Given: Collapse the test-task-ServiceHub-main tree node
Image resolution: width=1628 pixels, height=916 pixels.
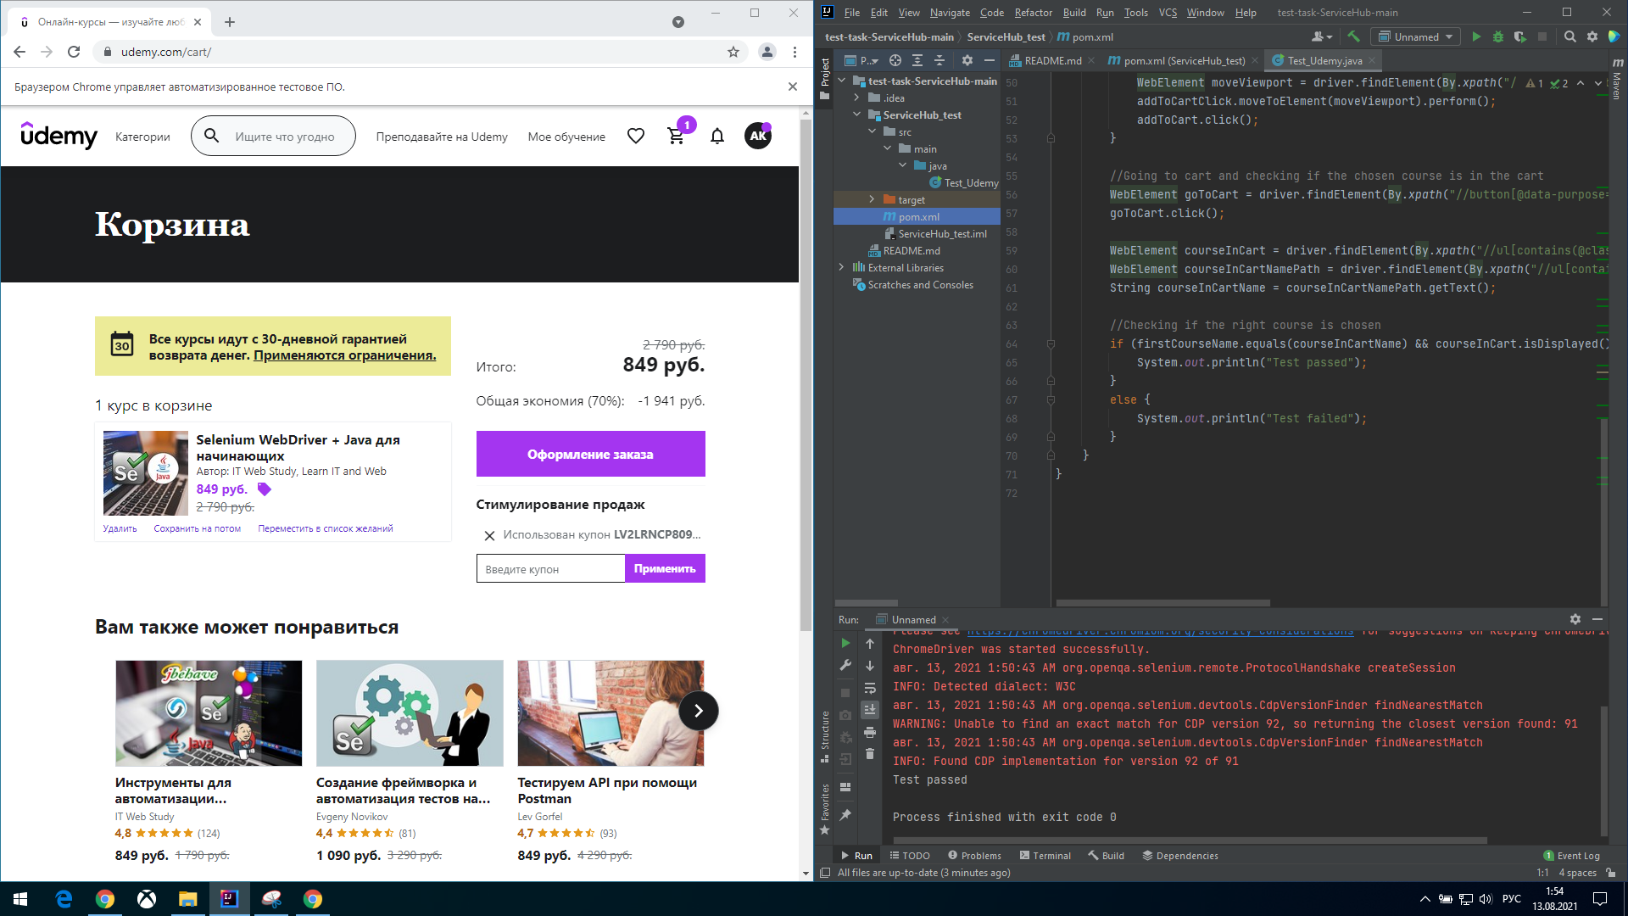Looking at the screenshot, I should click(842, 81).
